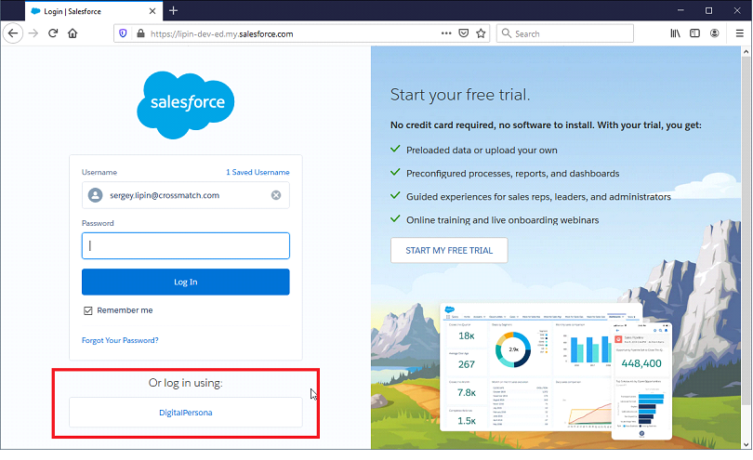Image resolution: width=753 pixels, height=460 pixels.
Task: Show tracking protection shield info
Action: 123,33
